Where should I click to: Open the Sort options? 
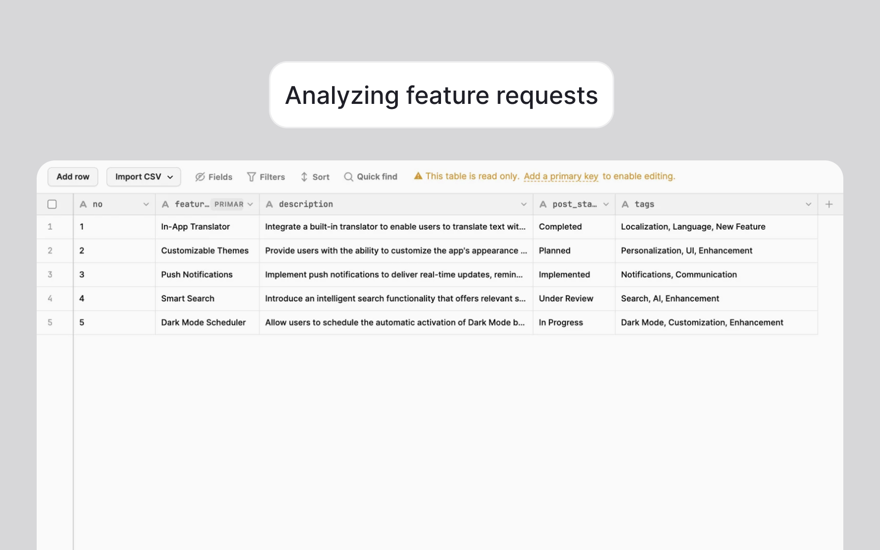(x=315, y=177)
